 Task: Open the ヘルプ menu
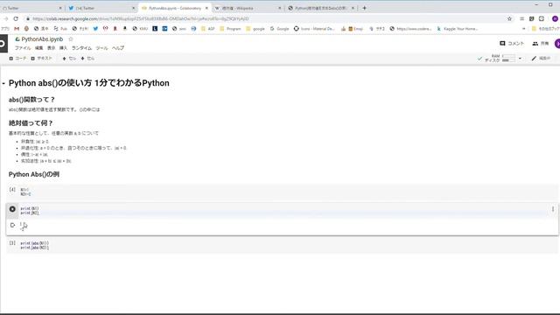118,48
